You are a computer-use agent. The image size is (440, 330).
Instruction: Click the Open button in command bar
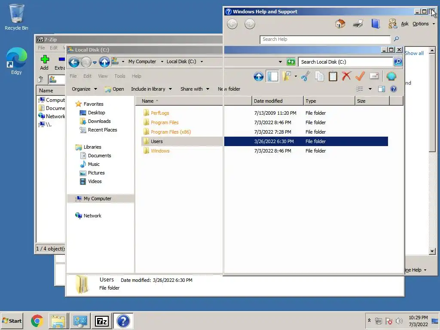coord(114,89)
